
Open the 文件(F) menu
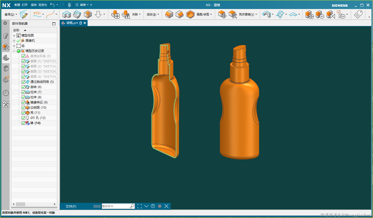click(71, 206)
